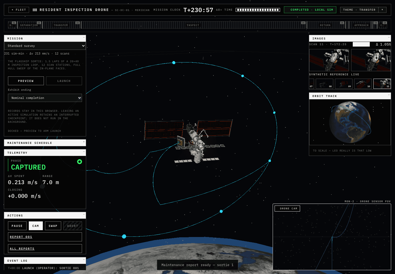
Task: Collapse the Images panel
Action: coord(389,37)
